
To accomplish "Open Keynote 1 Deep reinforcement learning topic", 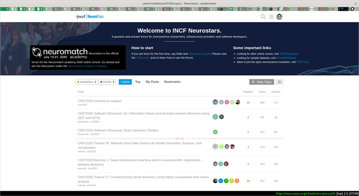I will (x=140, y=162).
